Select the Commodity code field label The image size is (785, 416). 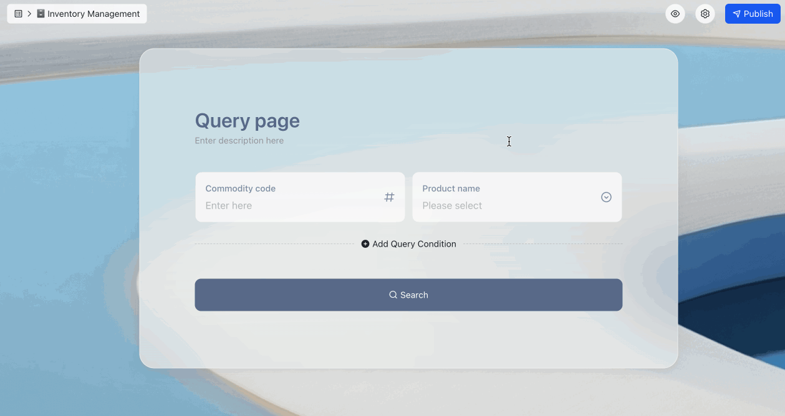click(x=240, y=188)
